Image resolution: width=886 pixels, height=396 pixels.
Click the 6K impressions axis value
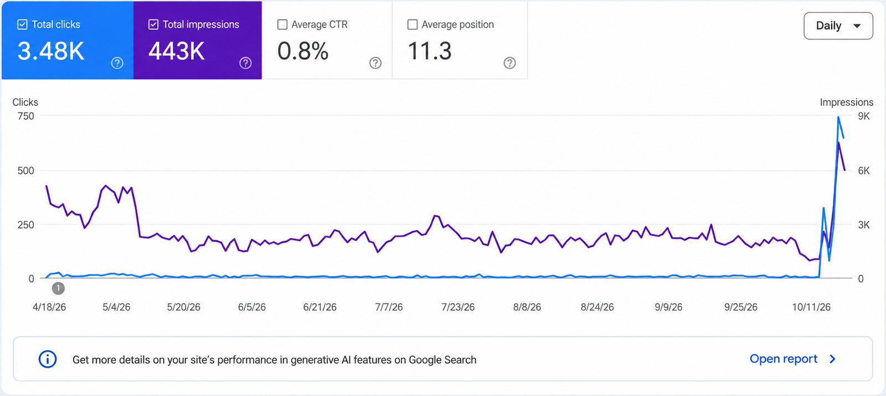(864, 171)
